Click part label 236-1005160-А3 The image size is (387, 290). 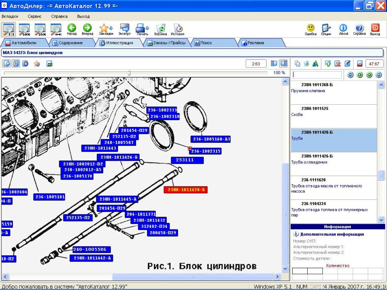pyautogui.click(x=211, y=139)
